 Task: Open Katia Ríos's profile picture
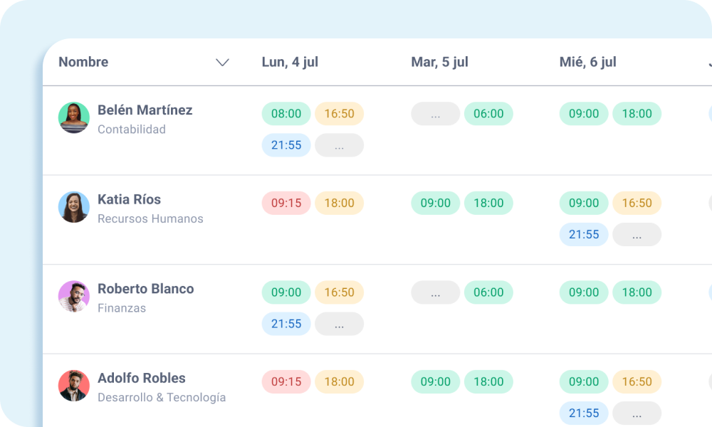click(73, 207)
